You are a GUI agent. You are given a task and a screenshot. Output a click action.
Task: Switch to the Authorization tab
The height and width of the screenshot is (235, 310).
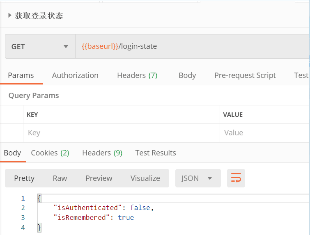coord(75,75)
